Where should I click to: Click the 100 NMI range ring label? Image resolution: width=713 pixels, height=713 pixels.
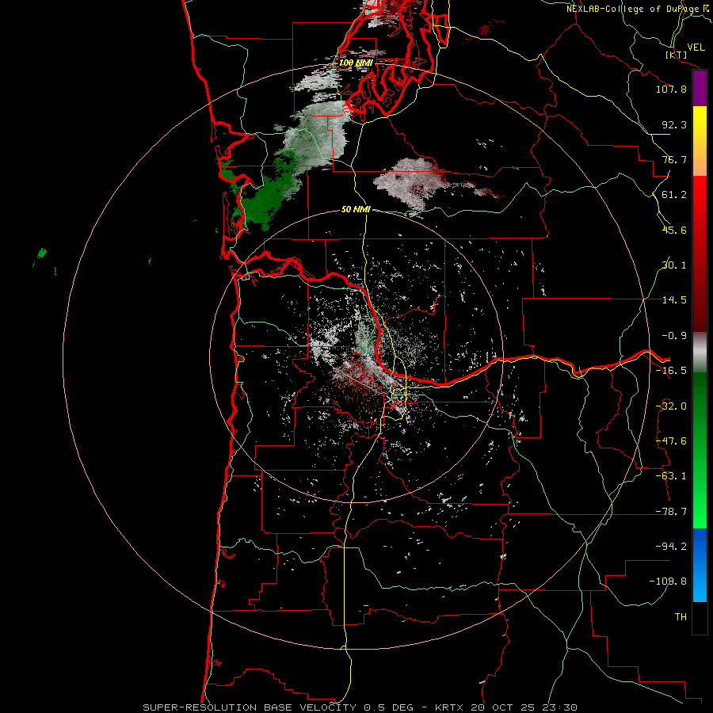click(x=356, y=63)
